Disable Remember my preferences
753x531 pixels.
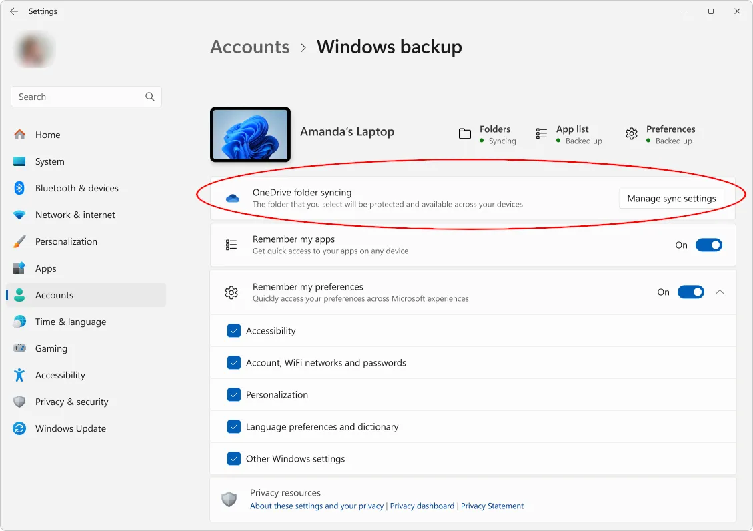[x=691, y=292]
